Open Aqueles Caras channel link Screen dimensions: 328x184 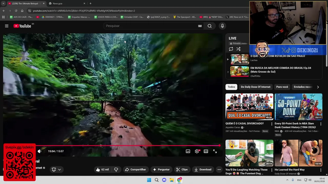233,127
